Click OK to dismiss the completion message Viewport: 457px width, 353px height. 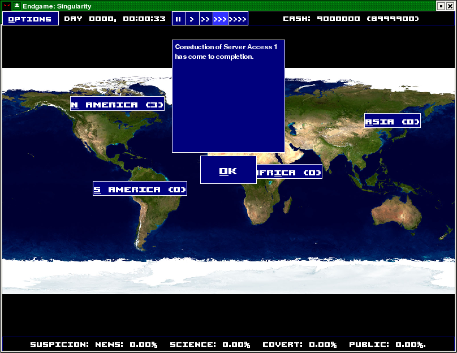[228, 170]
